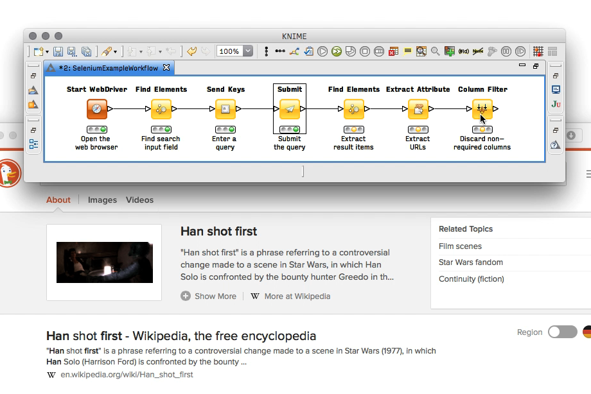Open the Star Wars fandom related topic

pyautogui.click(x=470, y=262)
